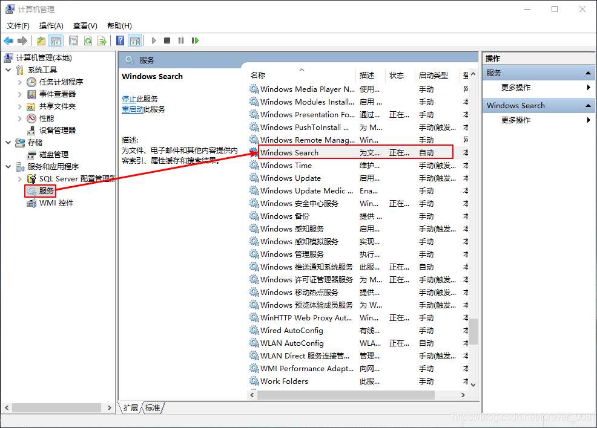Select the Device Manager icon in tree
Screen dimensions: 597x428
click(x=31, y=131)
